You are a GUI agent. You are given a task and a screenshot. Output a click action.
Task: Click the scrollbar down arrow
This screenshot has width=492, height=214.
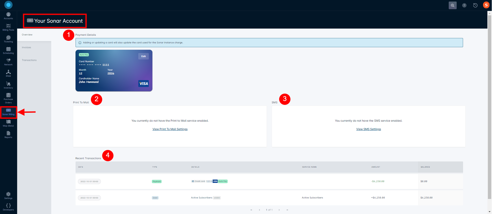(x=489, y=212)
